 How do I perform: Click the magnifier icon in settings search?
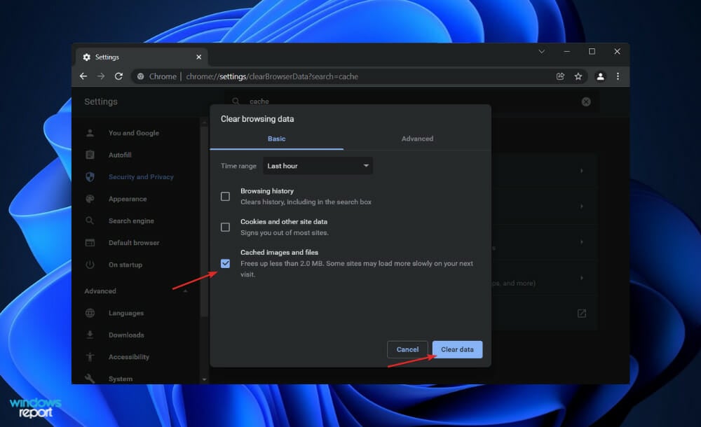point(236,101)
